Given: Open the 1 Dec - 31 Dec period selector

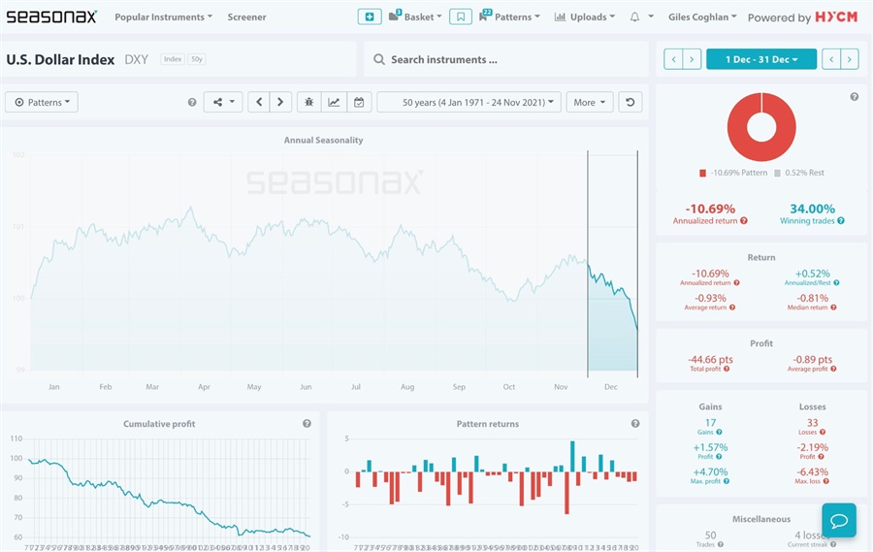Looking at the screenshot, I should pos(760,59).
